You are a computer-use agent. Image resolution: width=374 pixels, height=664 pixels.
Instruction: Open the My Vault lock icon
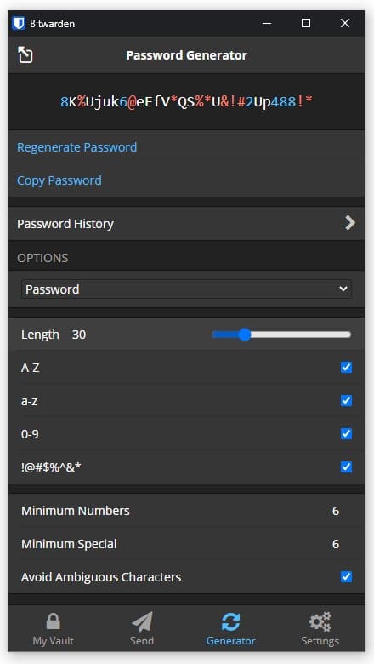click(54, 621)
